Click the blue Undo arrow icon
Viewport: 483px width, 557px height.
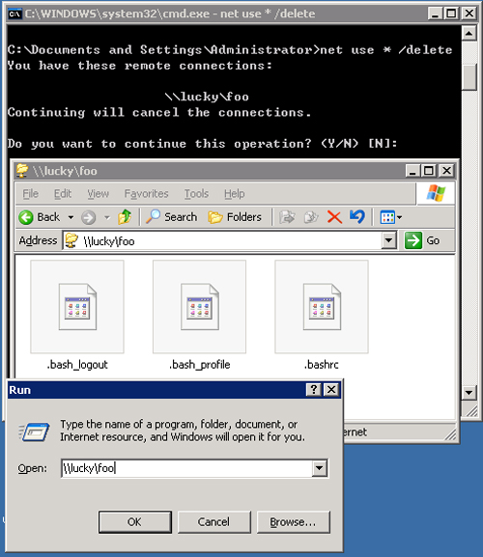click(x=357, y=216)
